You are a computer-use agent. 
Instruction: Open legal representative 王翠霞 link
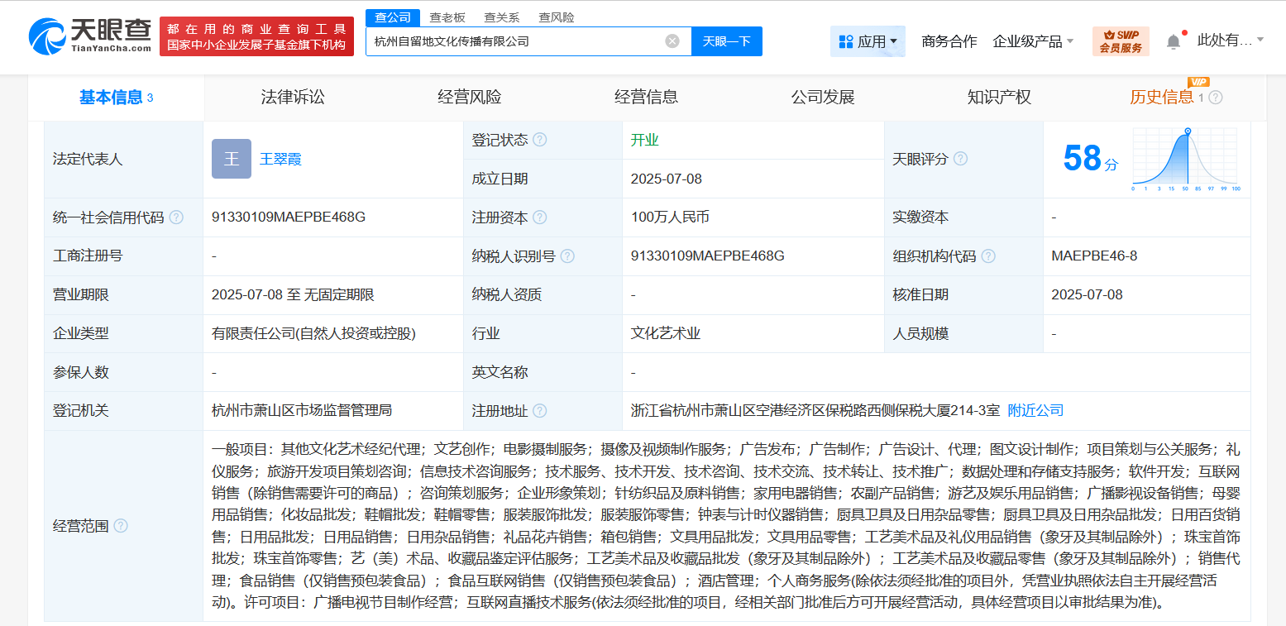pos(280,159)
